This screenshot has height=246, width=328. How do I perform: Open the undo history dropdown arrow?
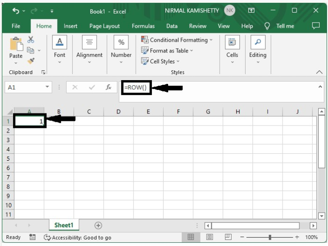(24, 11)
